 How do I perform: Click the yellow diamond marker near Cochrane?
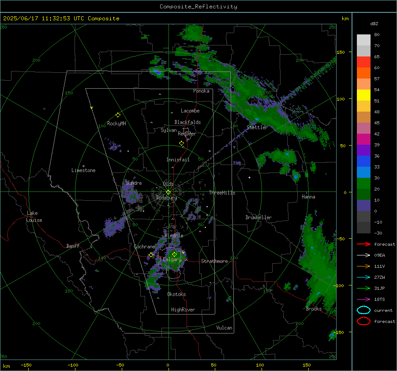[151, 255]
